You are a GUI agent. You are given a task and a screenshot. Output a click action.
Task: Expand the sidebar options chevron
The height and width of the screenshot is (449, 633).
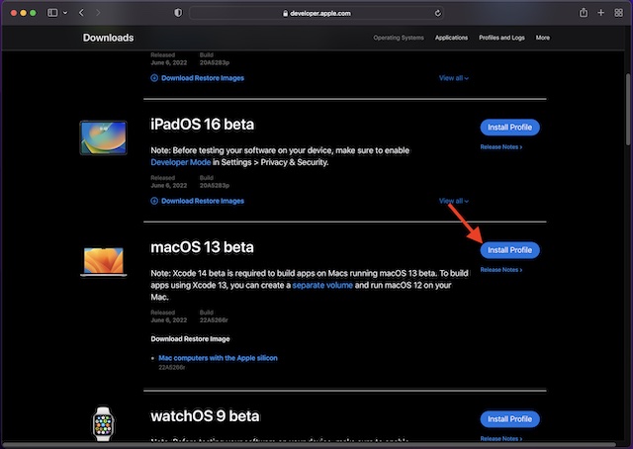tap(65, 13)
